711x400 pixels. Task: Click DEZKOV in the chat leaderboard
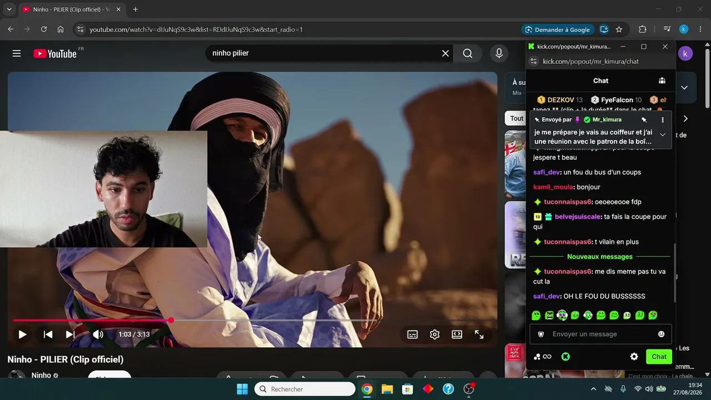[x=560, y=100]
